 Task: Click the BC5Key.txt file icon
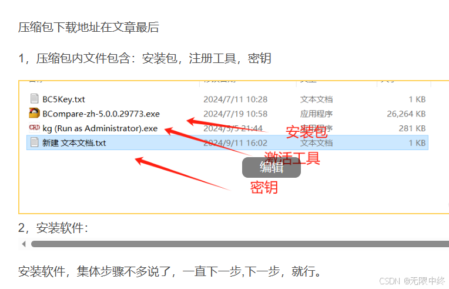[x=34, y=99]
